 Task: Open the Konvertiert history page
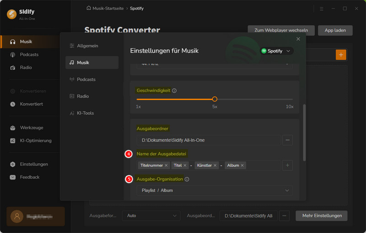click(31, 104)
